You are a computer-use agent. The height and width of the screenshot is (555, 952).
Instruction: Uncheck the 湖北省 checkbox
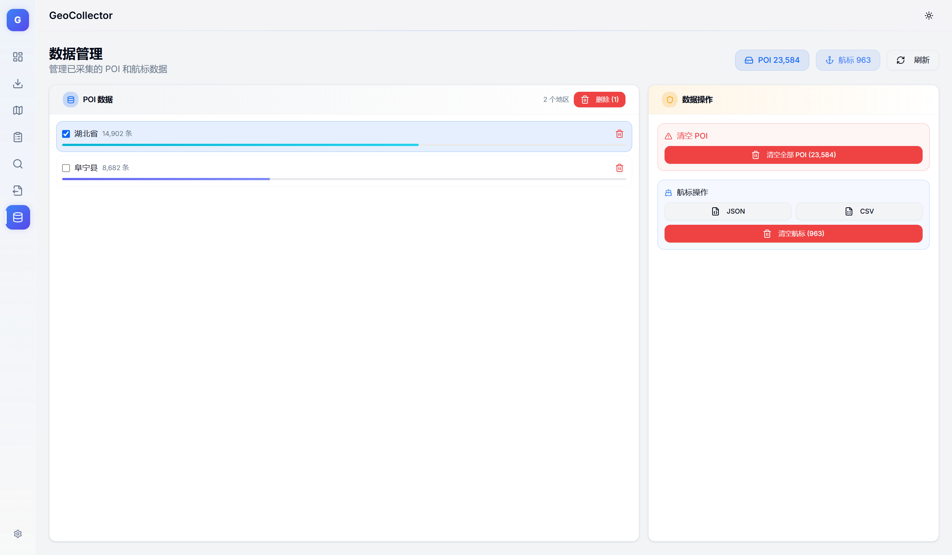(66, 134)
